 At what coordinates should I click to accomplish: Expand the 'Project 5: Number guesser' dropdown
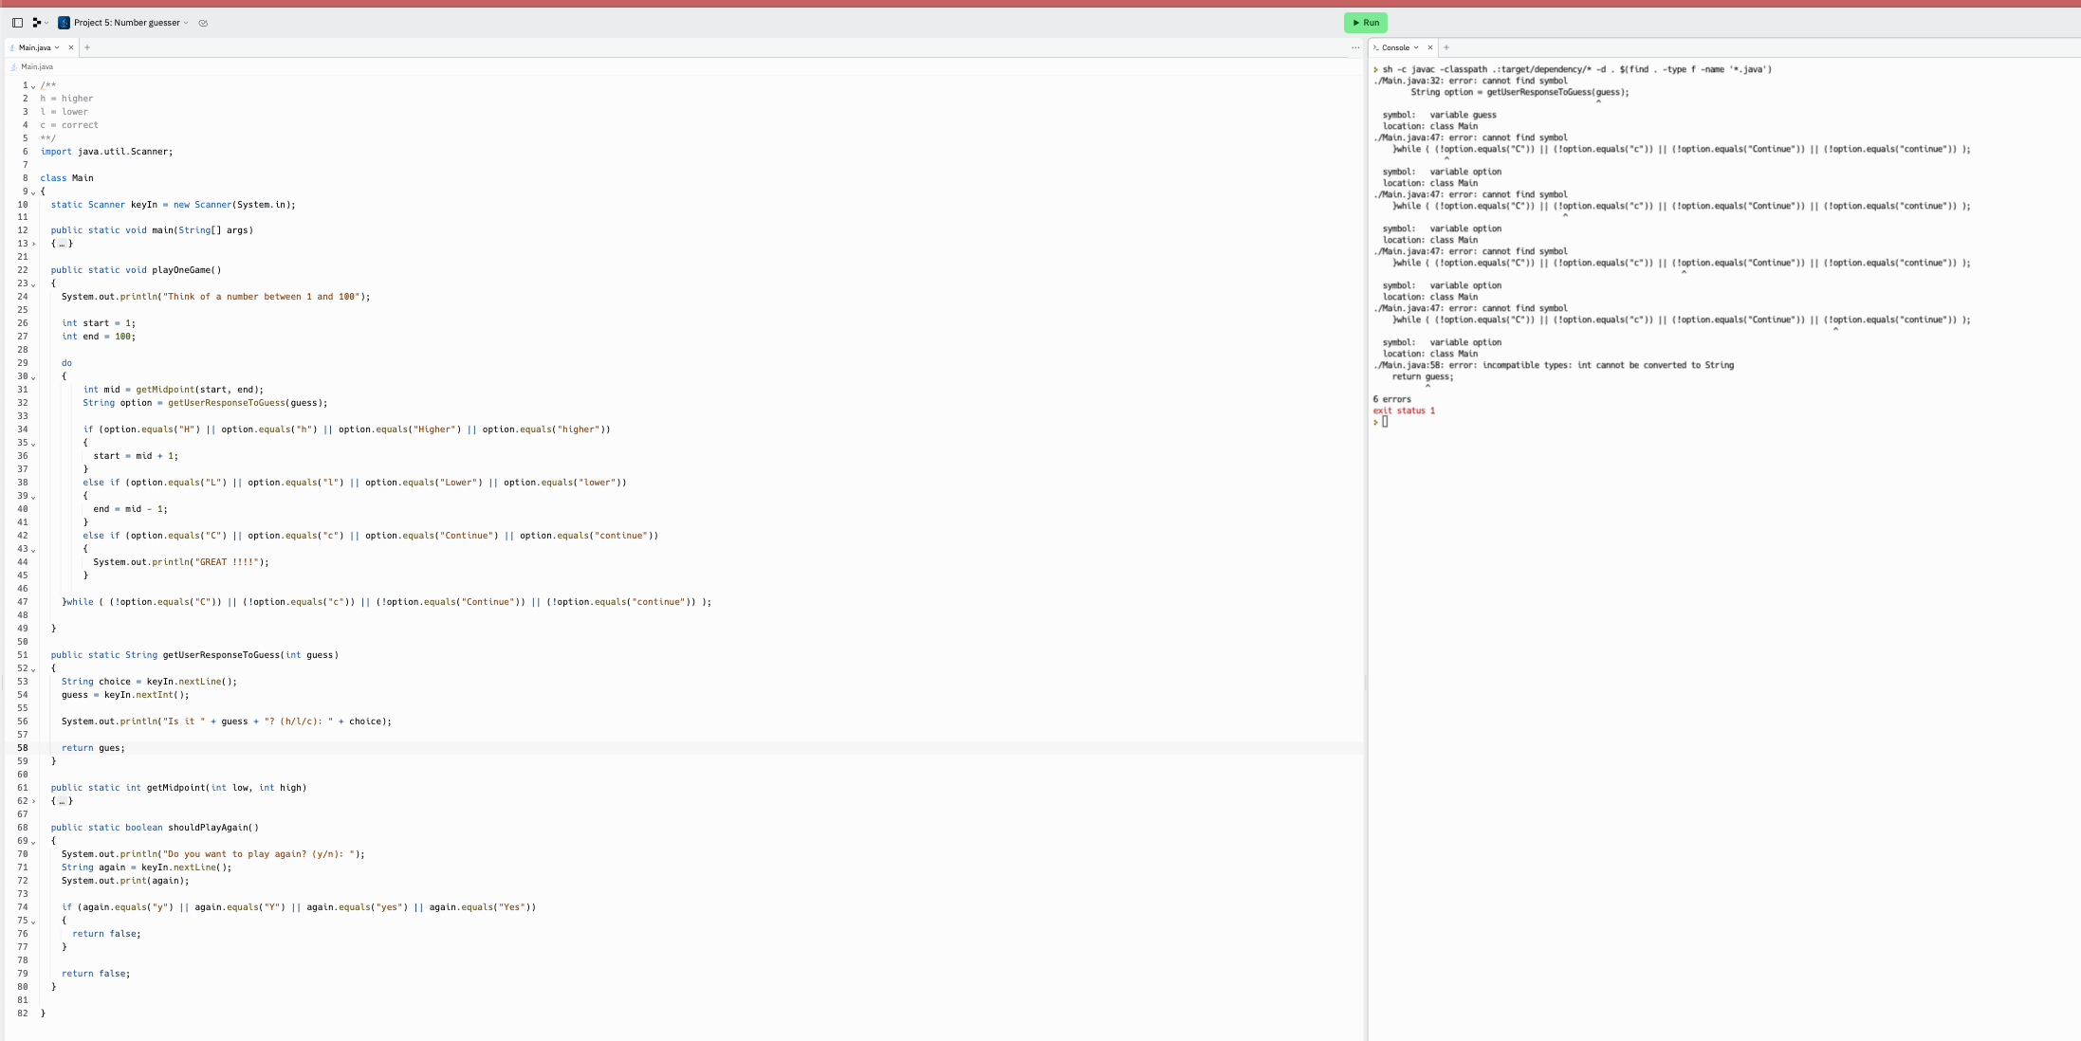tap(188, 23)
